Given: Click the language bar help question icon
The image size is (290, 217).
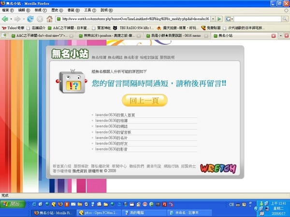Looking at the screenshot, I should click(x=244, y=204).
